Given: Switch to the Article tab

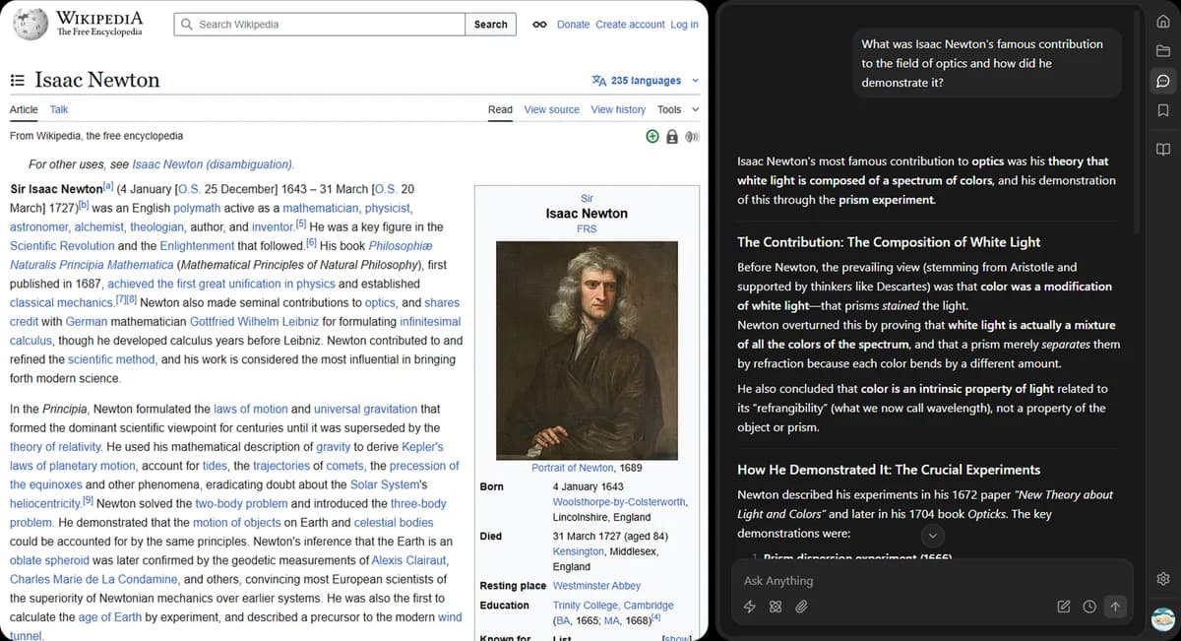Looking at the screenshot, I should (x=24, y=109).
